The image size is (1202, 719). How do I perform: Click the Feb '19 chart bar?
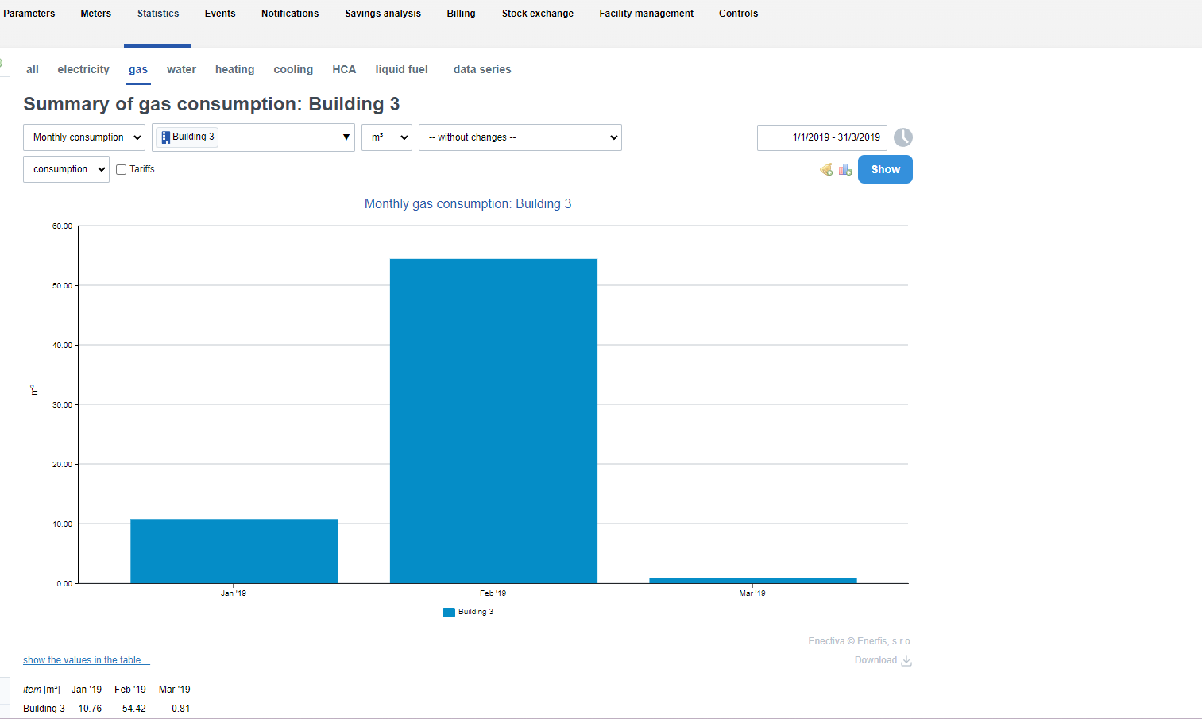click(493, 421)
